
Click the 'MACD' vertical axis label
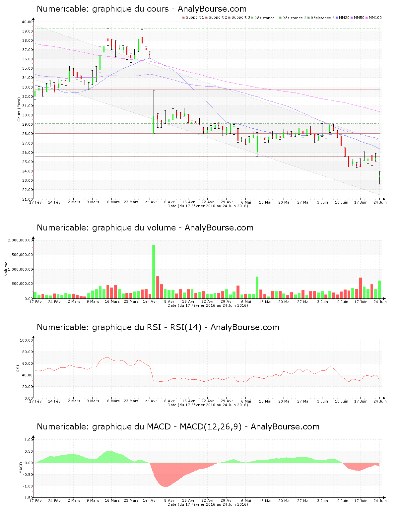[21, 468]
